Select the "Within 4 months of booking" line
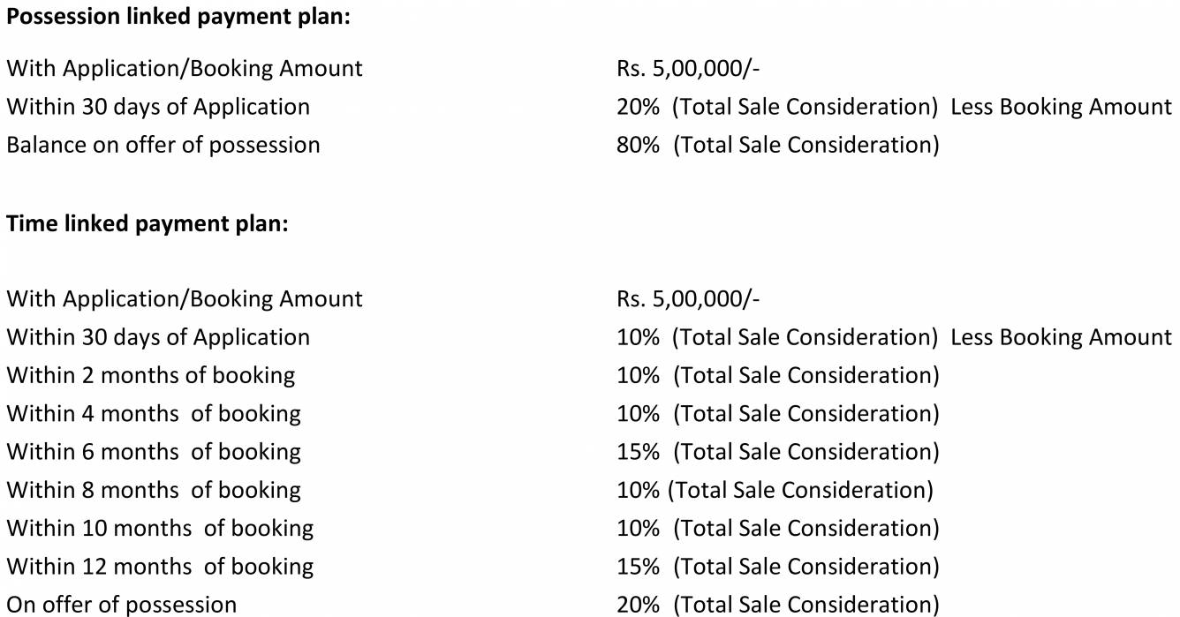 click(x=154, y=413)
